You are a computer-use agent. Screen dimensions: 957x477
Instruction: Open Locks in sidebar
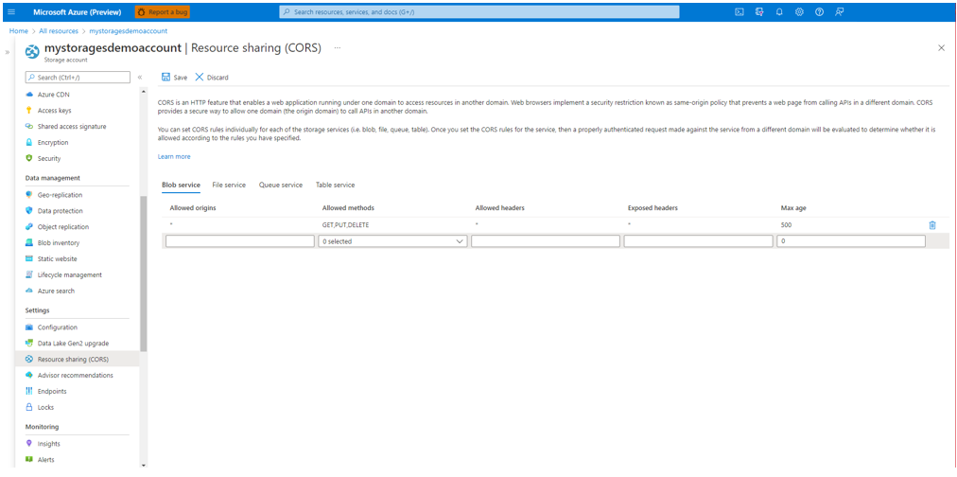coord(45,407)
